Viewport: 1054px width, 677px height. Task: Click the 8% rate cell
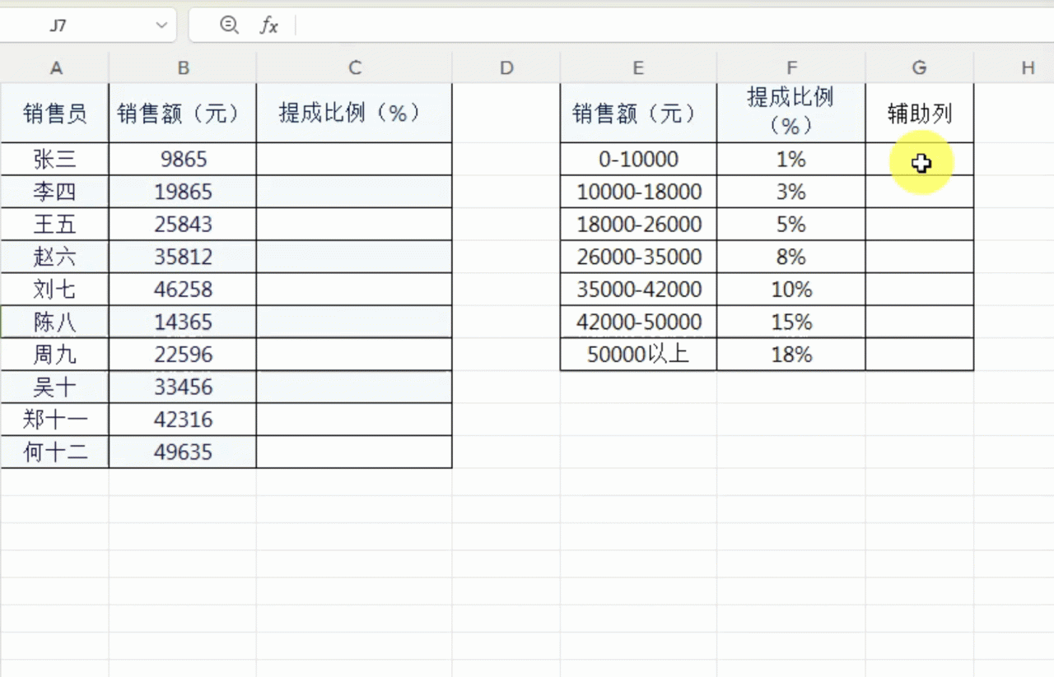pos(791,257)
